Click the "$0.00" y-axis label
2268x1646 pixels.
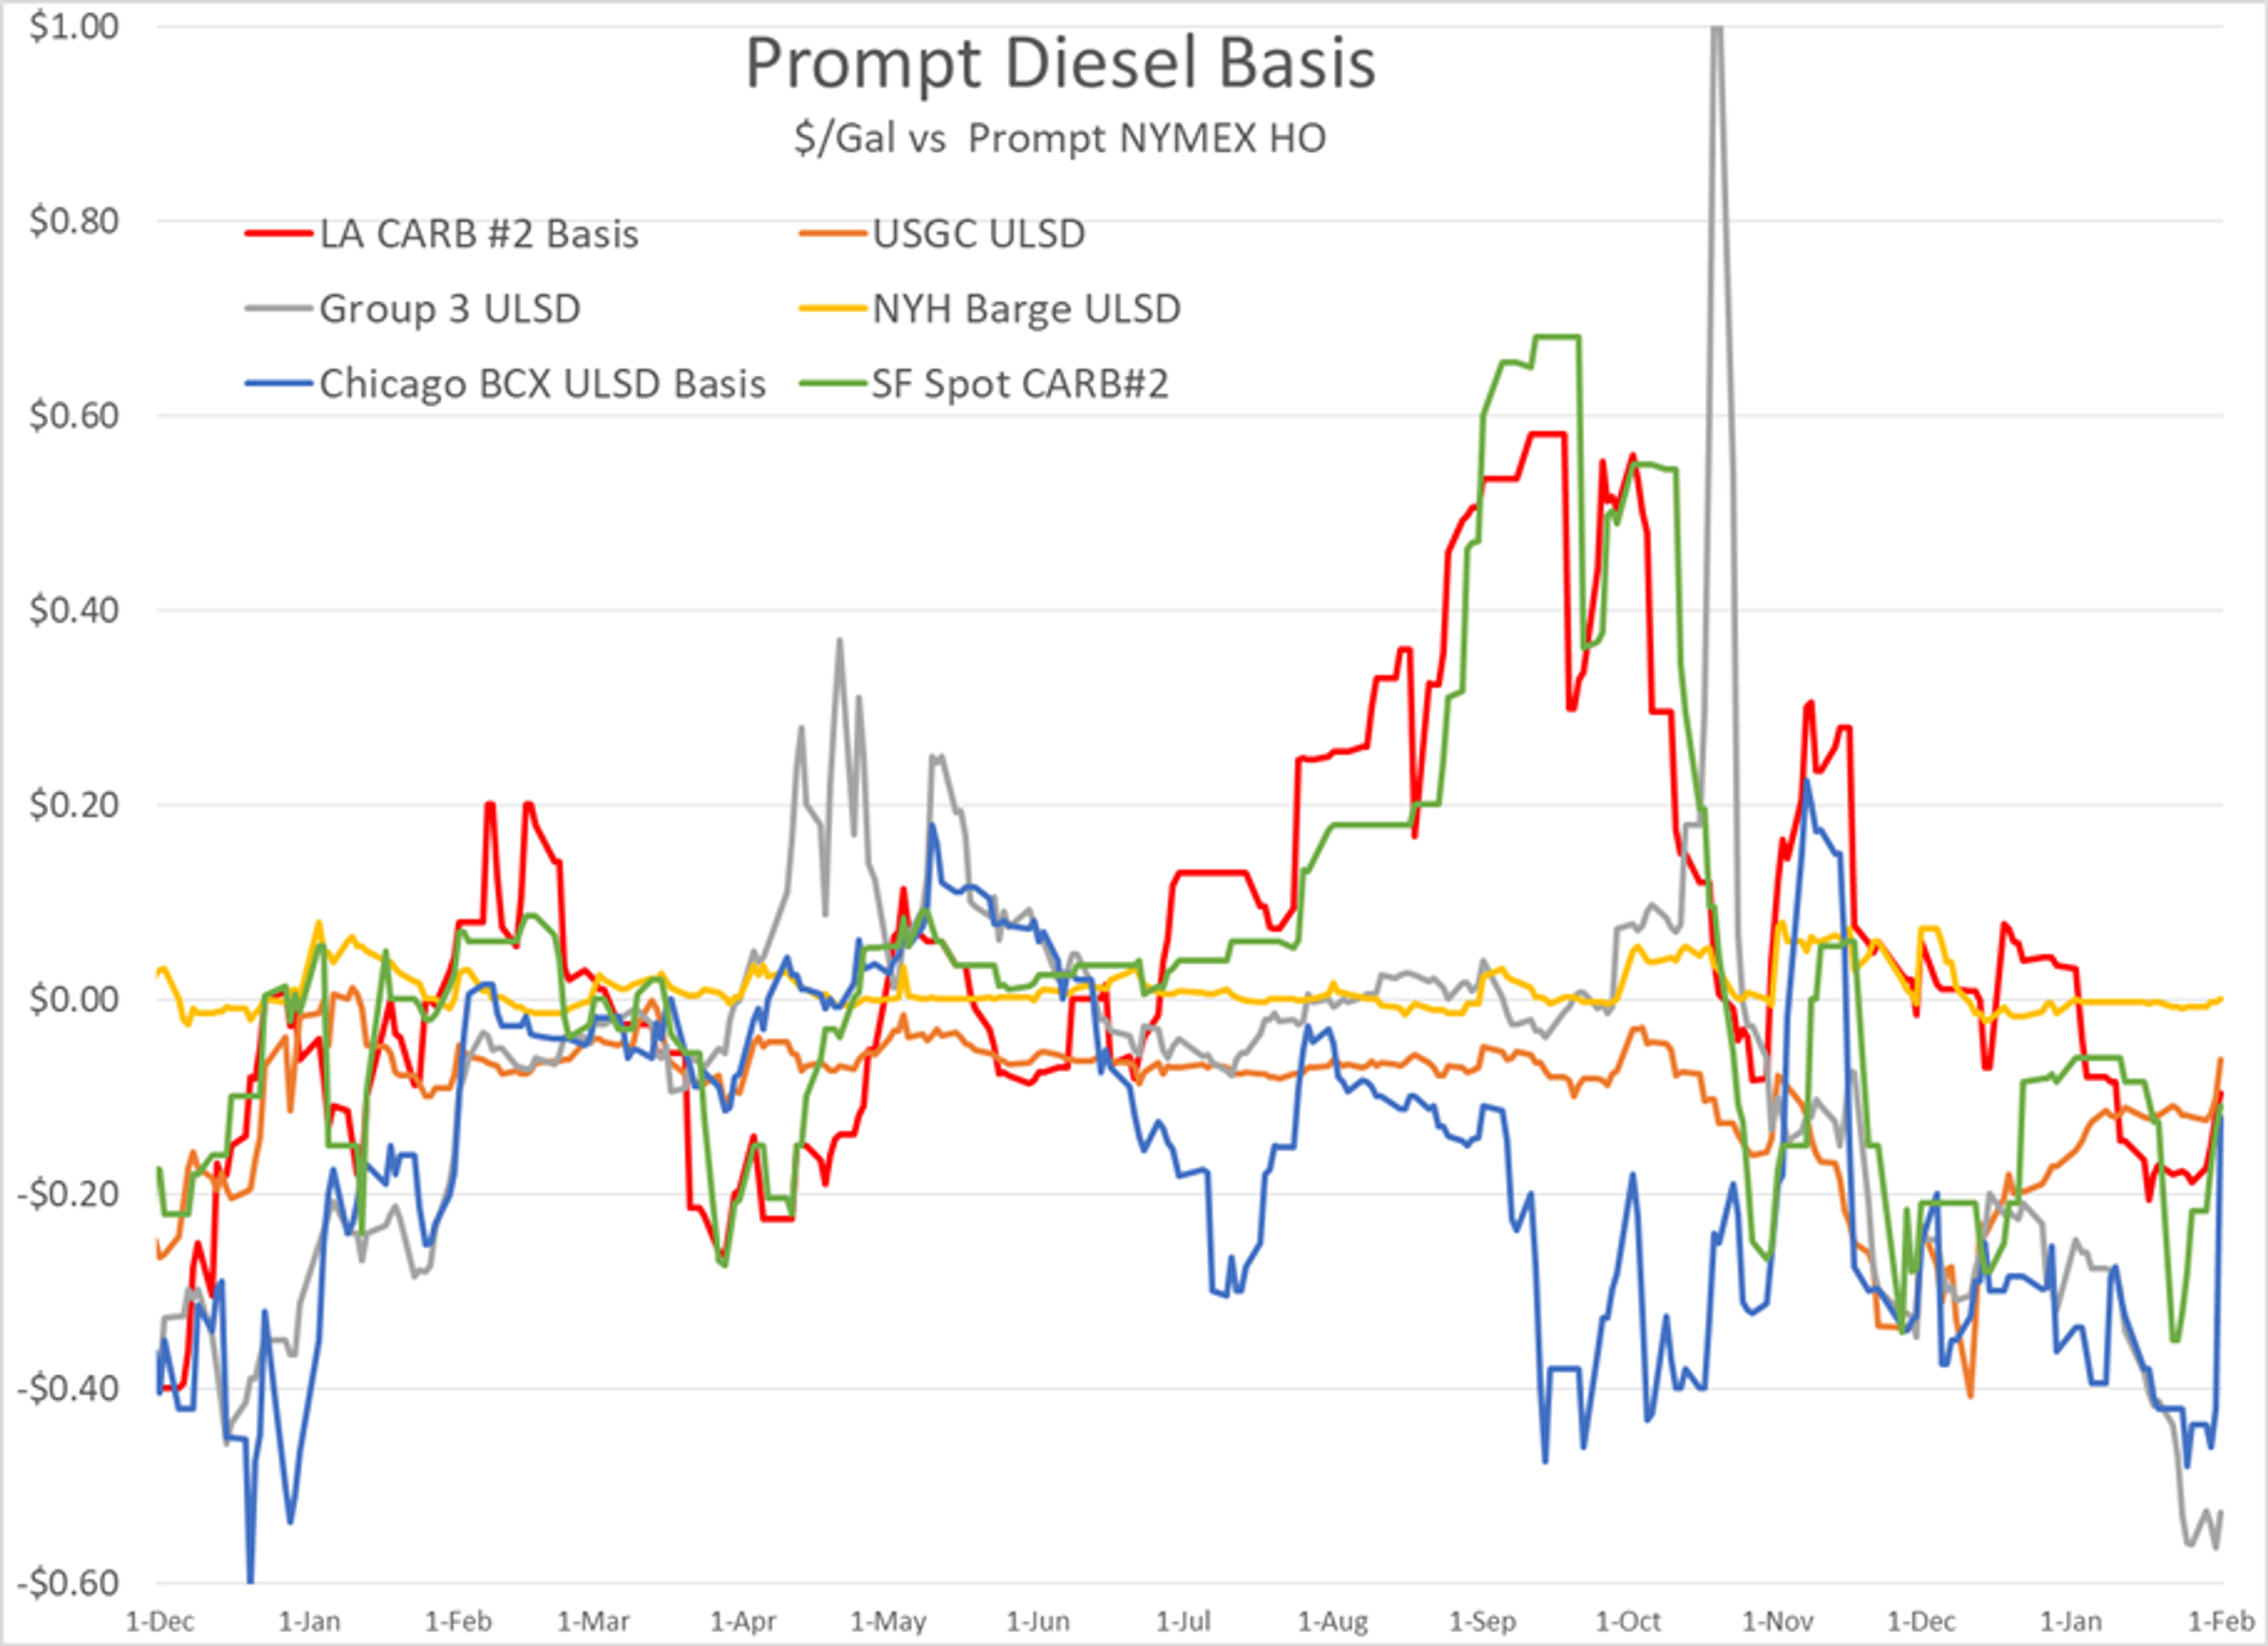tap(74, 998)
